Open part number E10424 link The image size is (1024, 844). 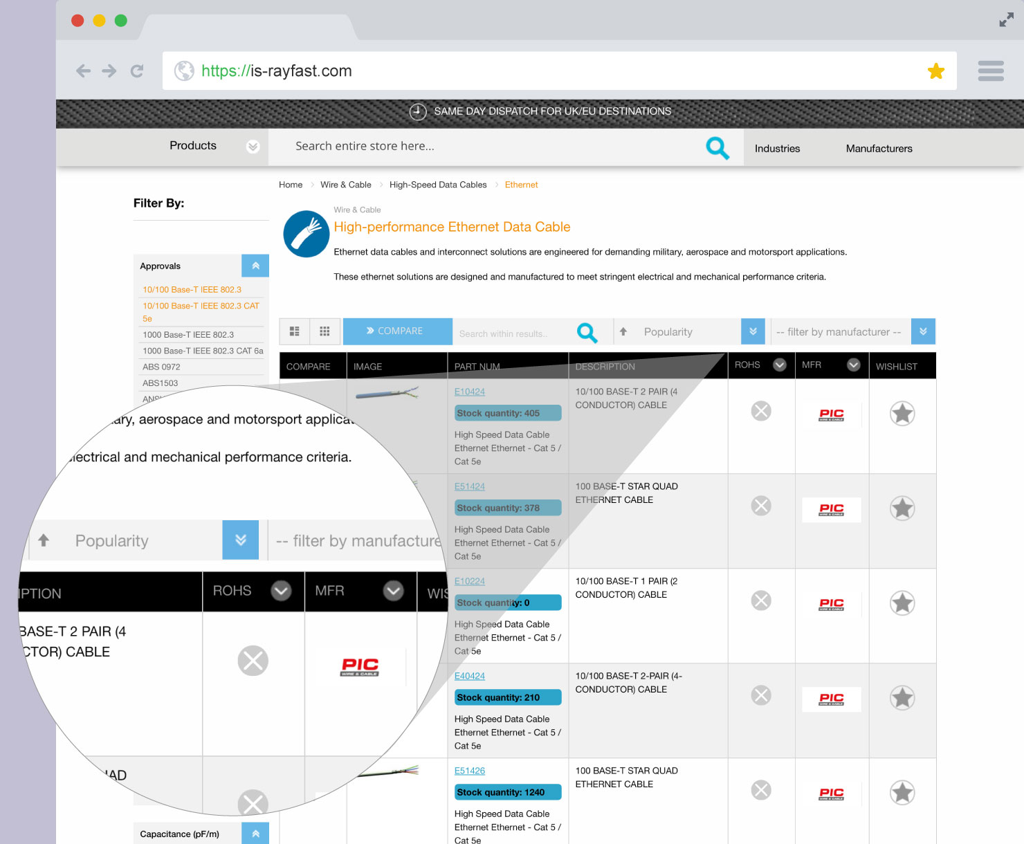click(x=470, y=392)
